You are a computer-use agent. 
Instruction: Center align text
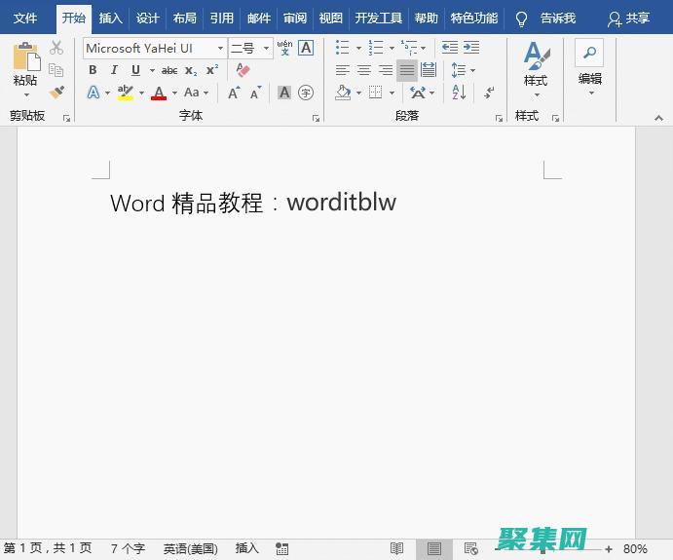pyautogui.click(x=364, y=70)
